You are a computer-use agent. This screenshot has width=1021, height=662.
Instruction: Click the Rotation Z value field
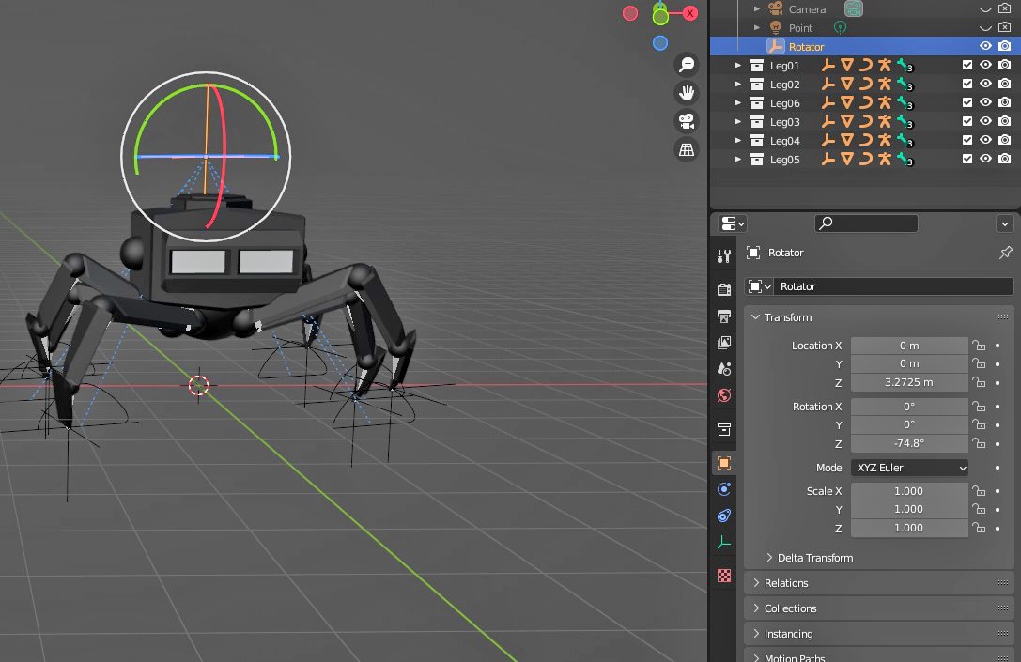909,443
